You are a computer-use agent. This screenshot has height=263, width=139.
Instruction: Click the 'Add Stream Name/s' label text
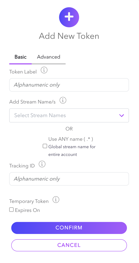[x=32, y=102]
